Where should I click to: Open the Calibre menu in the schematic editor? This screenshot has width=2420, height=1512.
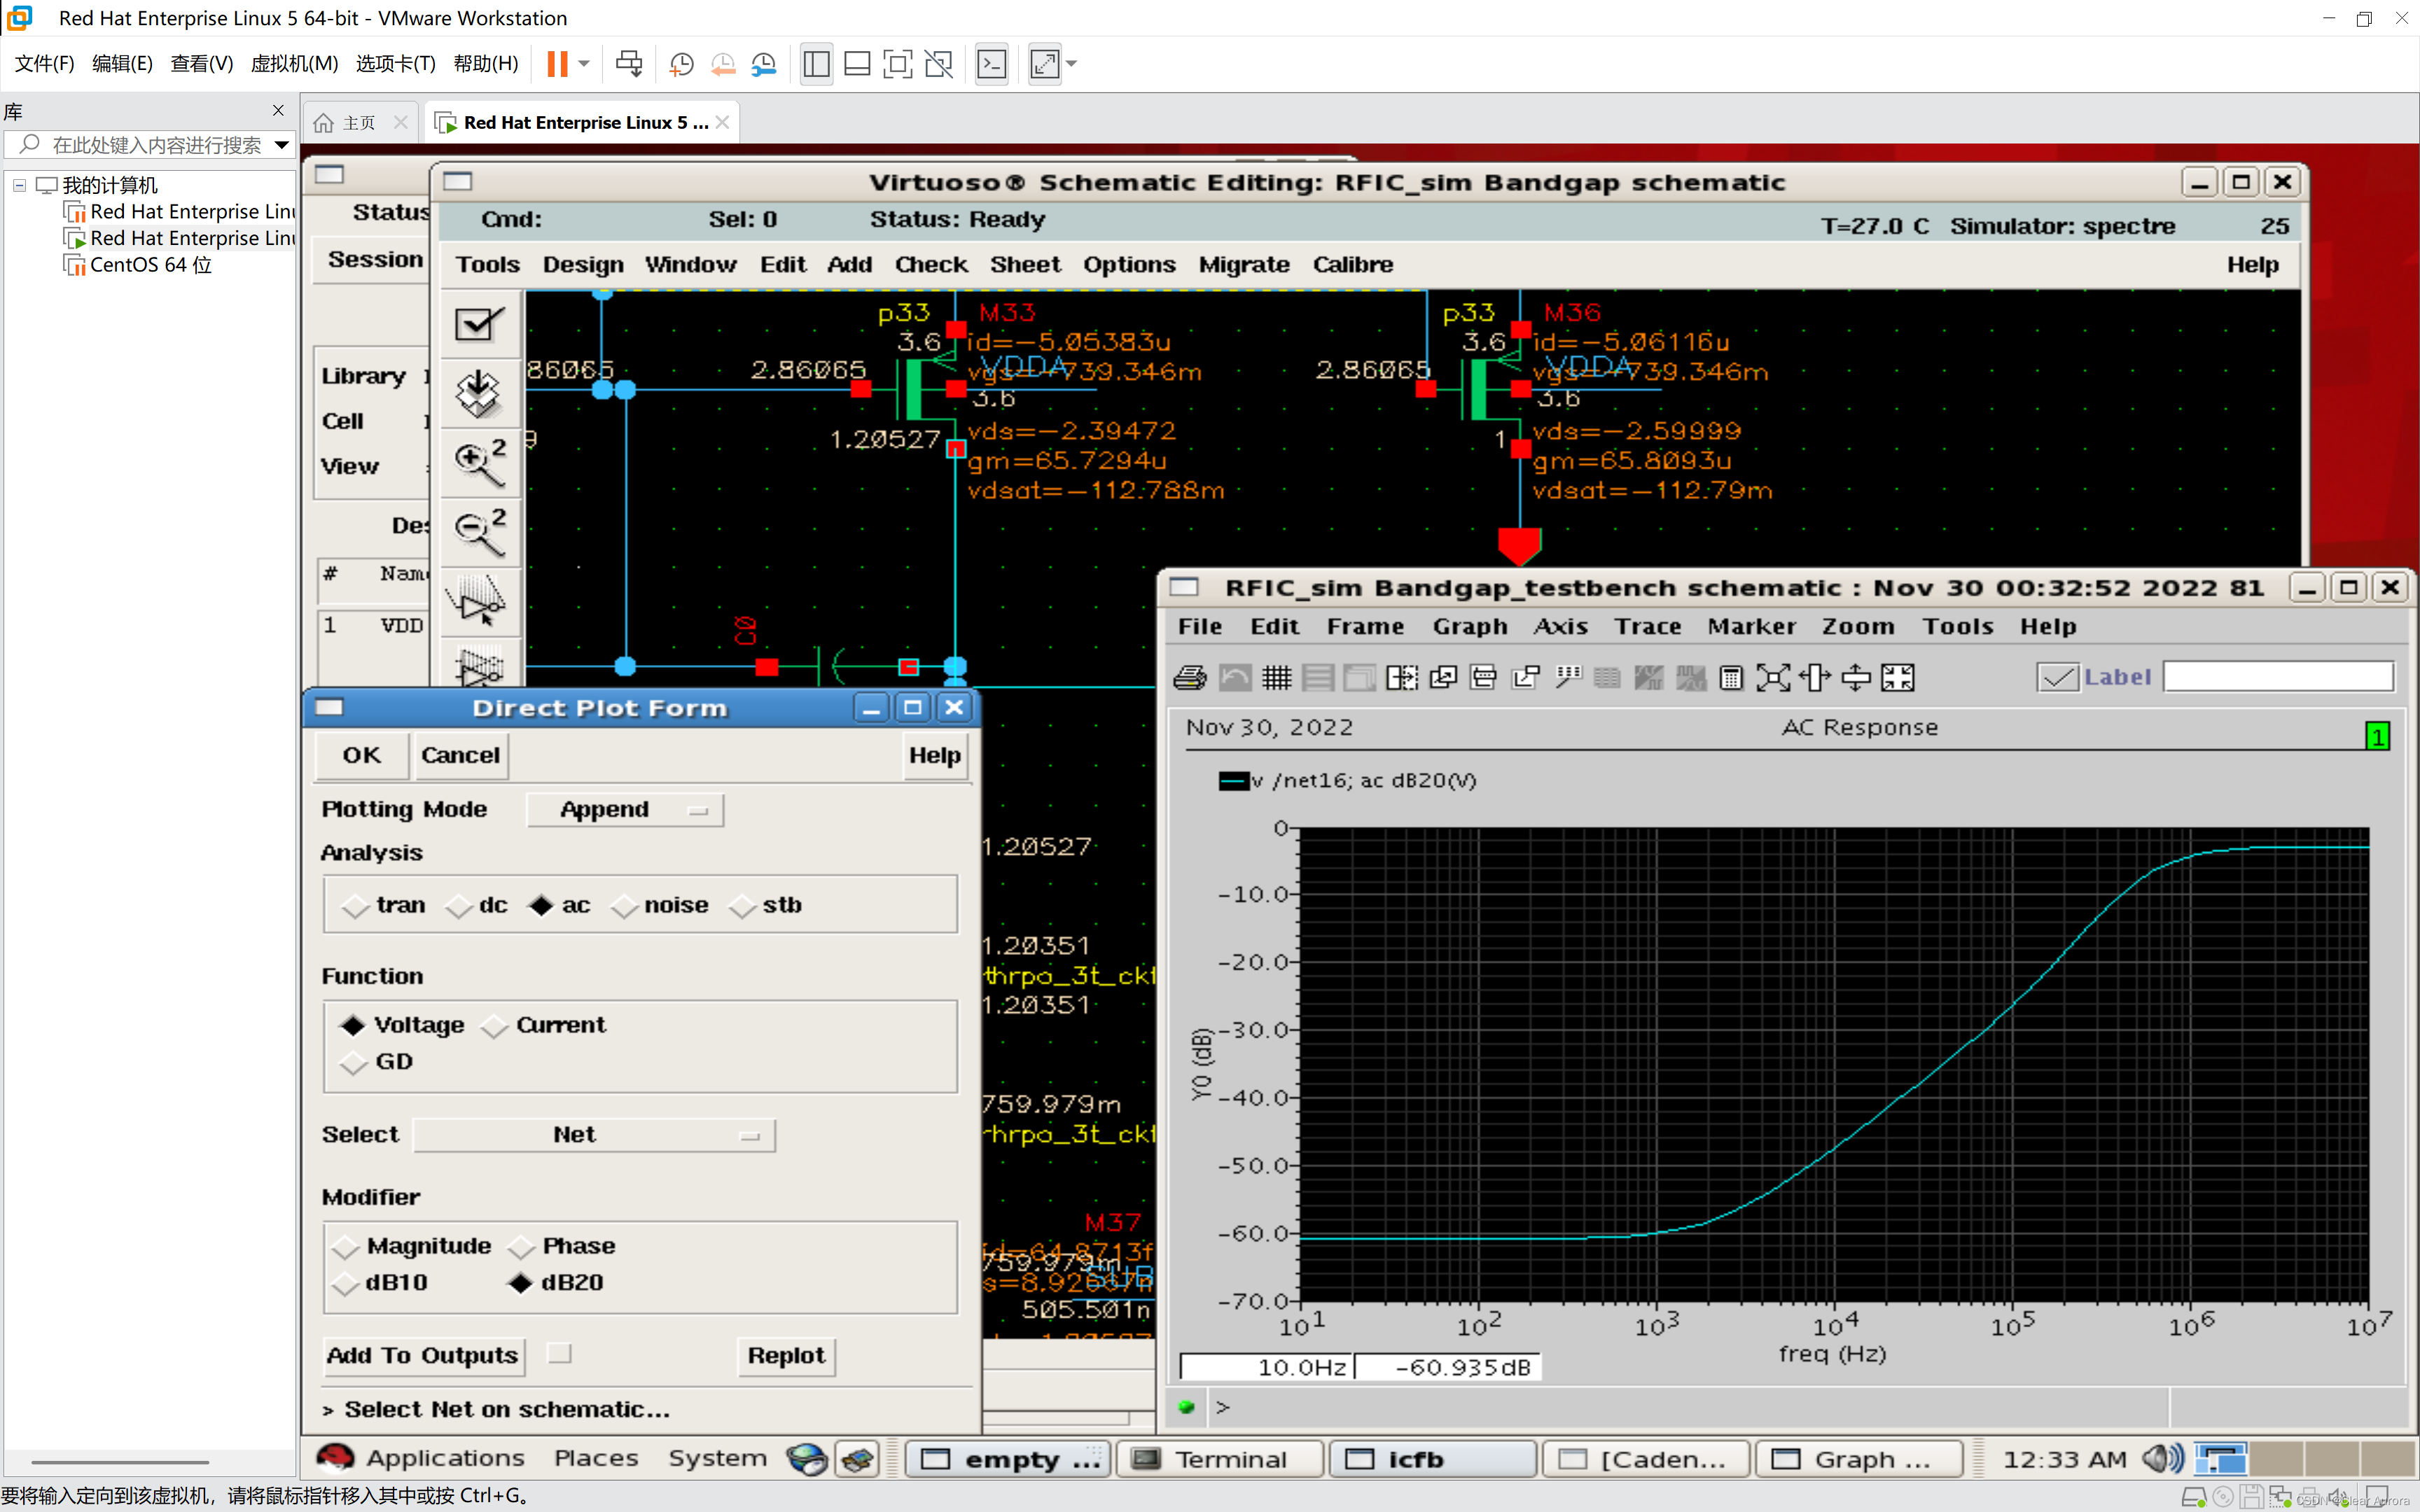pos(1352,264)
